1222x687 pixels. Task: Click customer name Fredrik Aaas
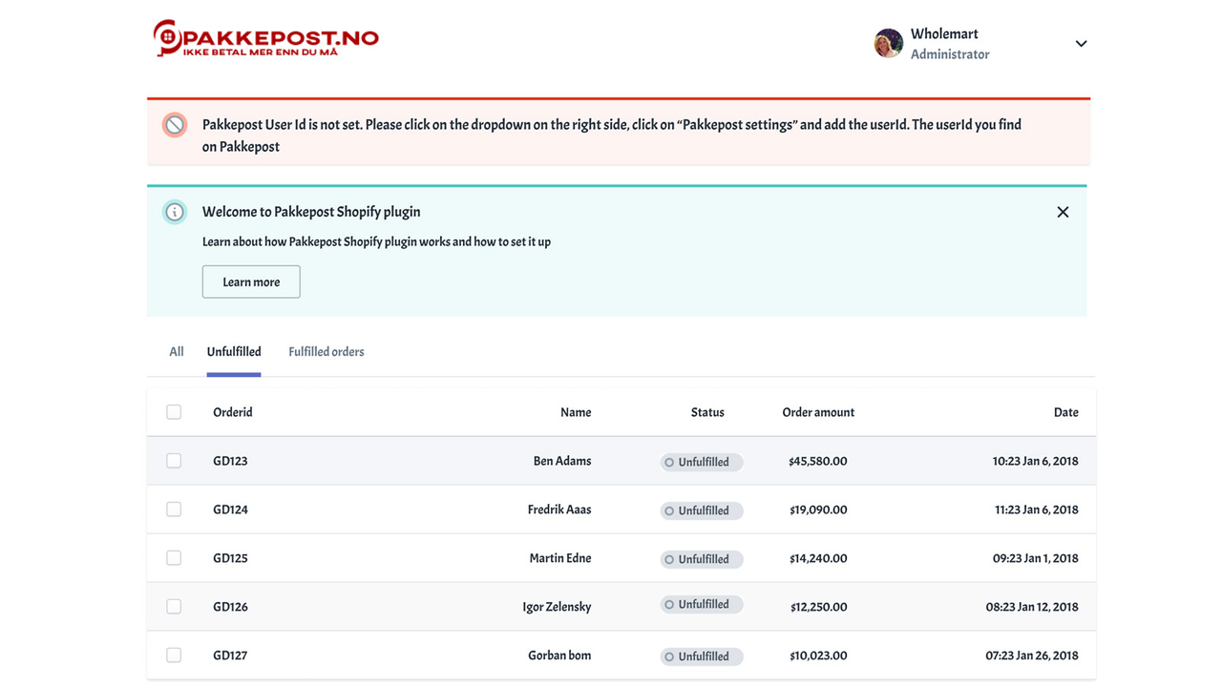(x=559, y=510)
